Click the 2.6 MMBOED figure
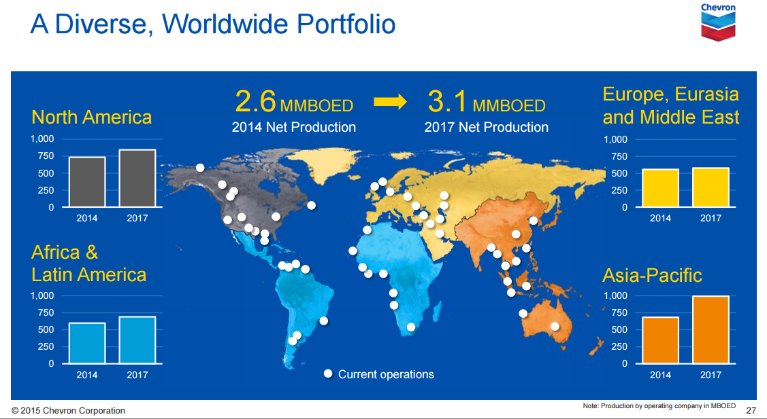The width and height of the screenshot is (767, 419). 294,102
